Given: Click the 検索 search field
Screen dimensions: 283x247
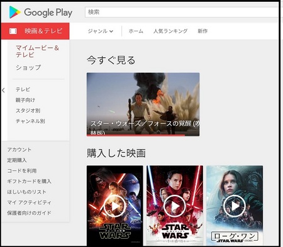Looking at the screenshot, I should click(x=182, y=12).
